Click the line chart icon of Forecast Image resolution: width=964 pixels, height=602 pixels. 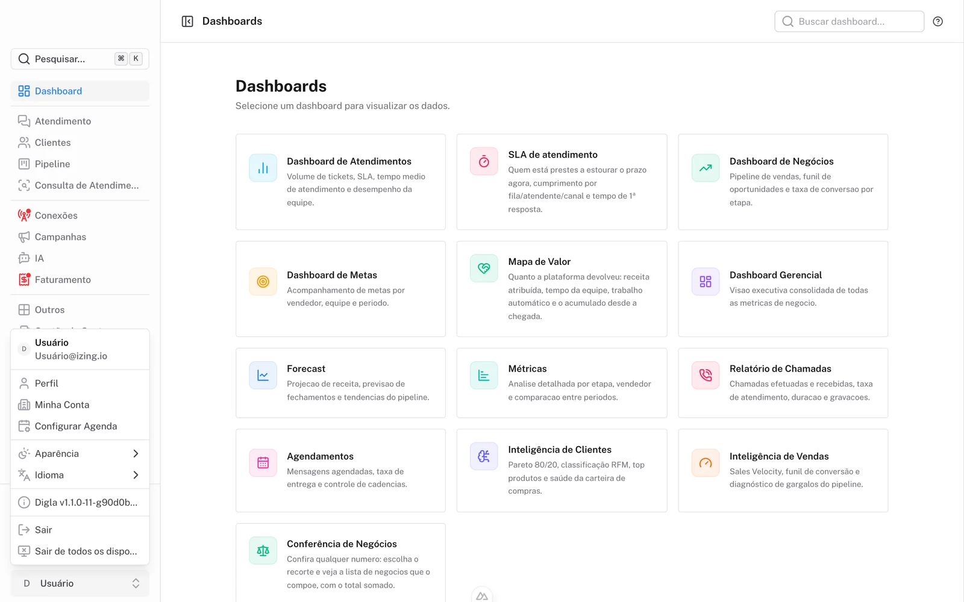click(x=263, y=376)
